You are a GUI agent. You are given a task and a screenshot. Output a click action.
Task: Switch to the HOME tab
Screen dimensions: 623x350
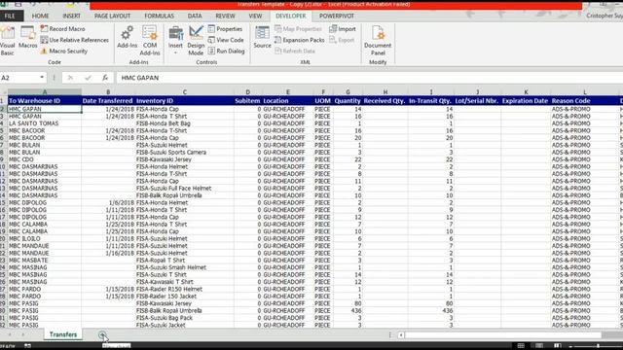40,16
